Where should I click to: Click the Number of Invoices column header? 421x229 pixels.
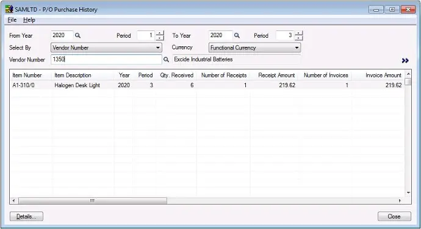tap(325, 76)
